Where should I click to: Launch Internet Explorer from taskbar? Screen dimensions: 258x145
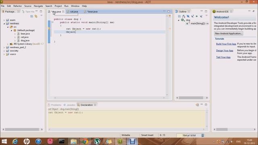15,141
